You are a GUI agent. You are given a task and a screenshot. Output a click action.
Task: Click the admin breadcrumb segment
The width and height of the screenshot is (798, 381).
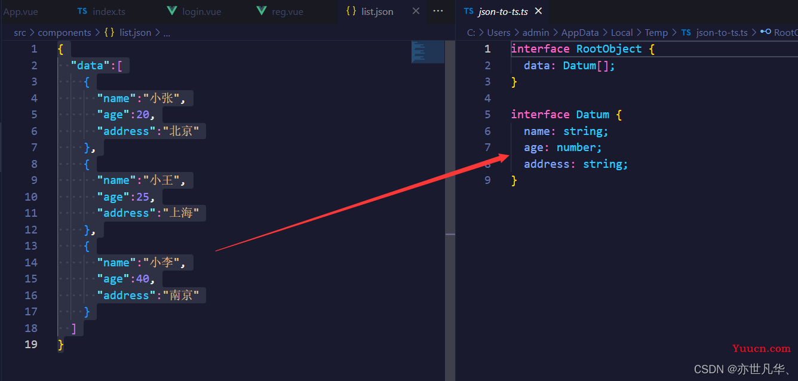(x=536, y=33)
